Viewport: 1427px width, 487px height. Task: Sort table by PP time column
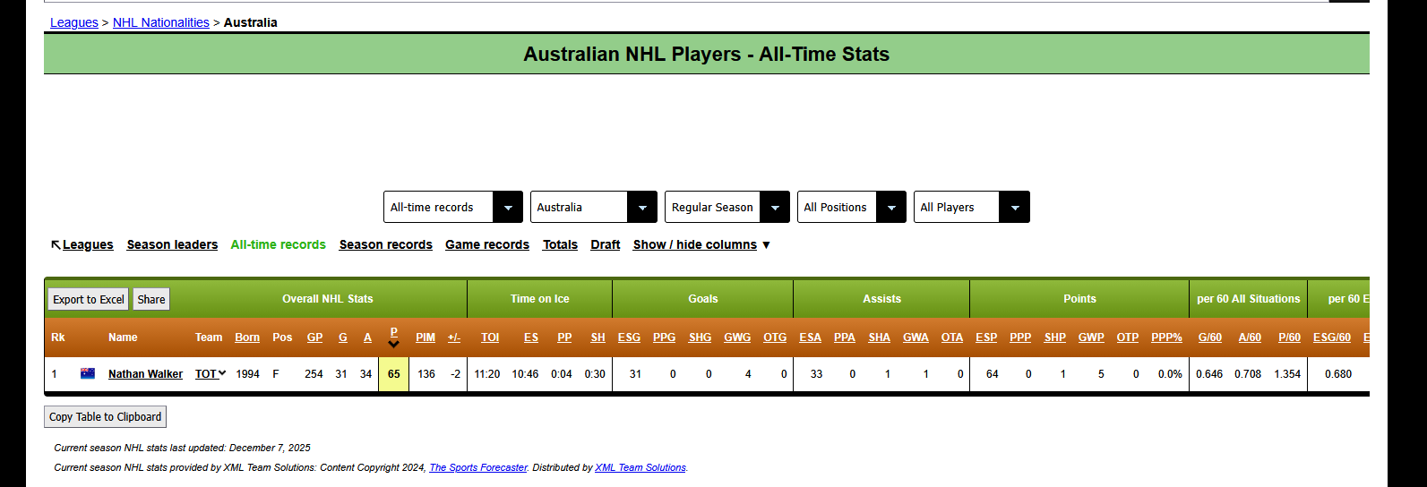click(x=564, y=337)
